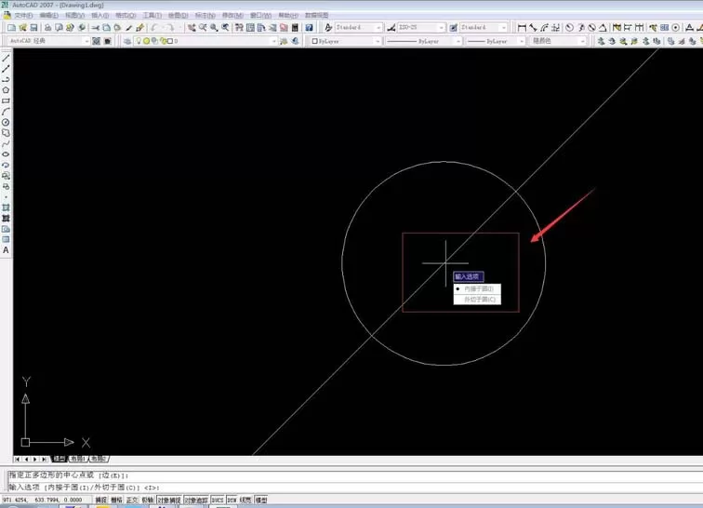Expand the layer list dropdown
This screenshot has height=508, width=703.
pos(206,41)
